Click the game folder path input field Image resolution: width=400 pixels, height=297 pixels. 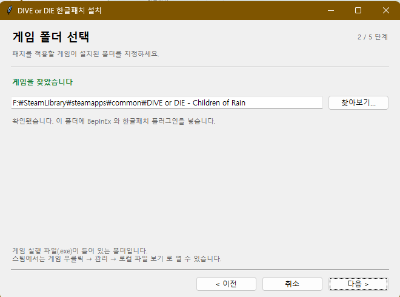(167, 103)
